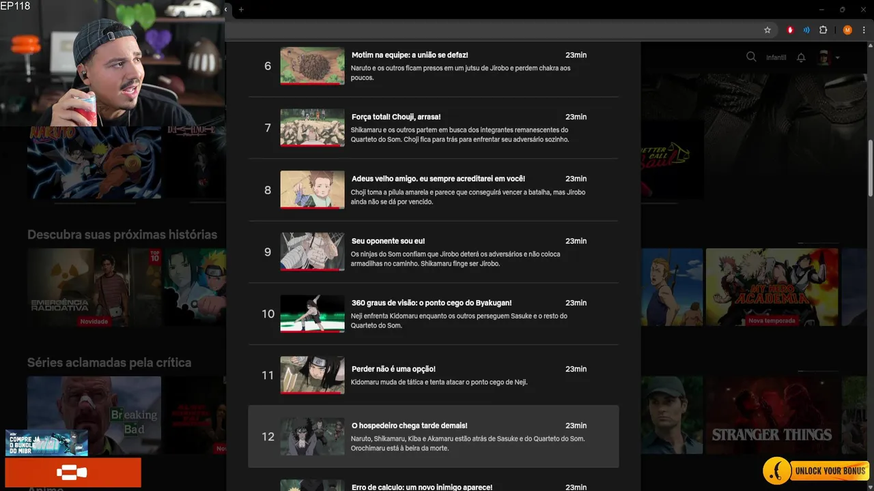Screen dimensions: 874x491
Task: Click the orange logo overlay button
Action: tap(73, 473)
